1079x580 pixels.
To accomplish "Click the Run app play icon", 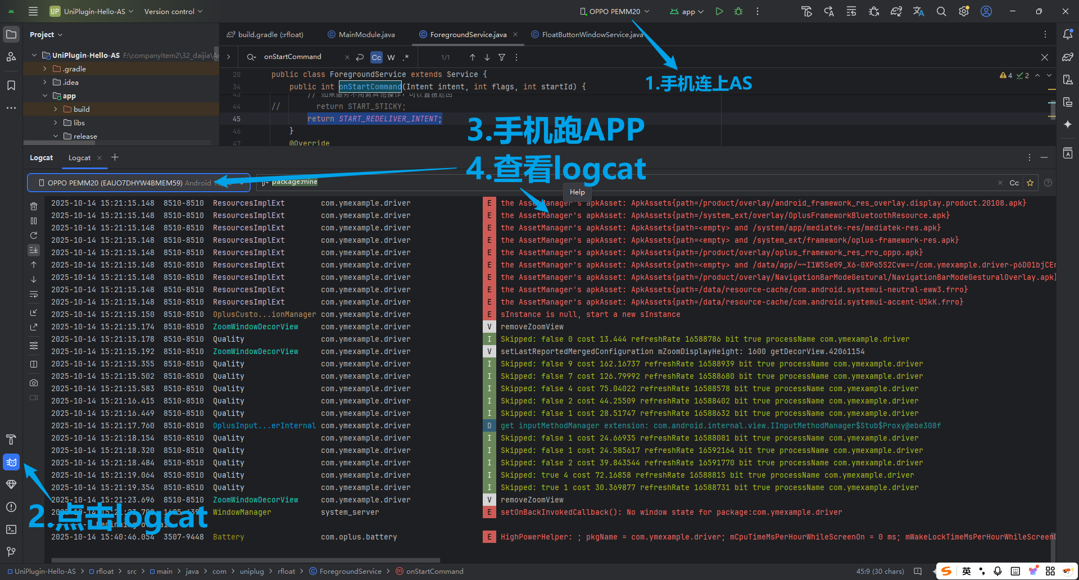I will click(x=719, y=11).
